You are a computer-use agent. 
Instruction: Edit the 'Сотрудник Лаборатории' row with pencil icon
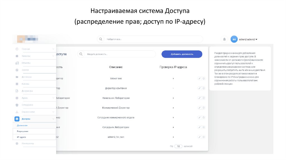pyautogui.click(x=199, y=127)
